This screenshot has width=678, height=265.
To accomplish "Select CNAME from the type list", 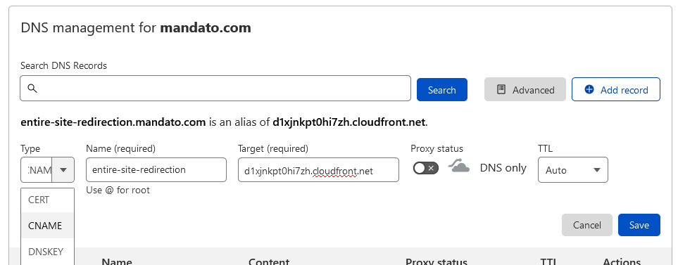I will tap(48, 226).
